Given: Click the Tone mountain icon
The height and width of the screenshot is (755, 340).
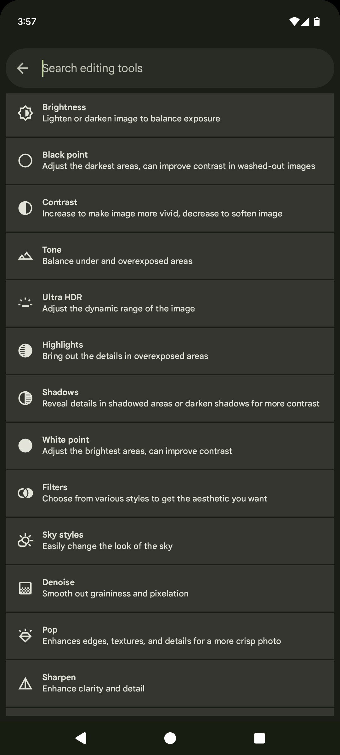Looking at the screenshot, I should [25, 256].
